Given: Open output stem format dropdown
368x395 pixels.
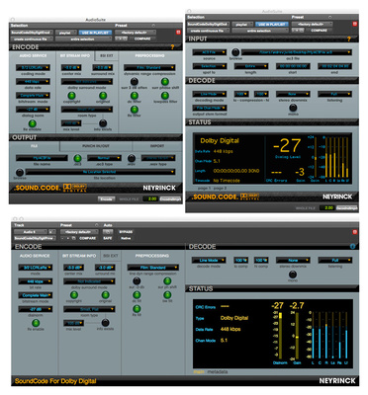Looking at the screenshot, I should (210, 108).
